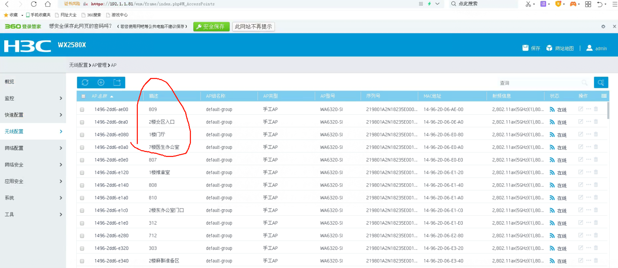
Task: Delete the AP 1496-2dd6-ae00
Action: click(596, 109)
